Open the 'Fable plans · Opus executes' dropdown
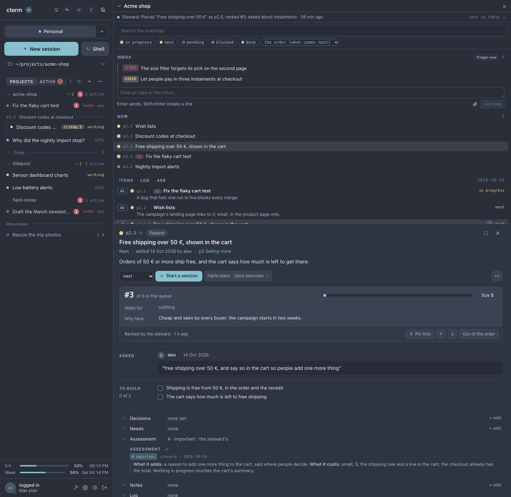This screenshot has height=497, width=511. (238, 276)
